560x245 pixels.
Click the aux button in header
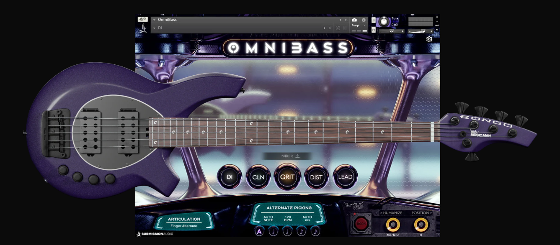click(437, 26)
